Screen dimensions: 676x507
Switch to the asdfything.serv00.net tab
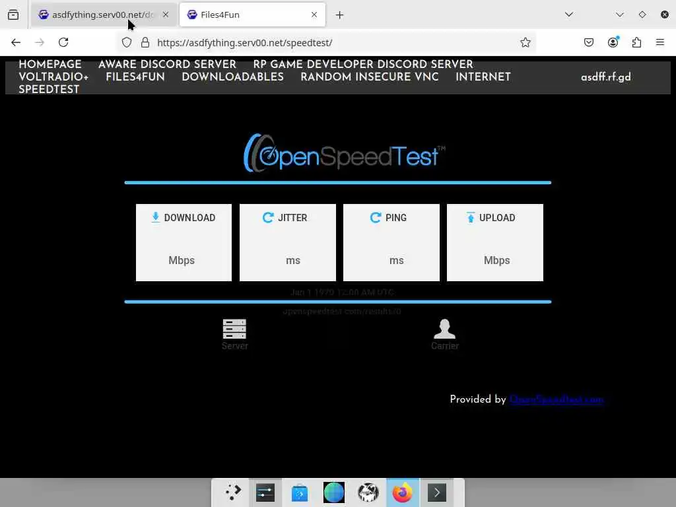coord(102,15)
